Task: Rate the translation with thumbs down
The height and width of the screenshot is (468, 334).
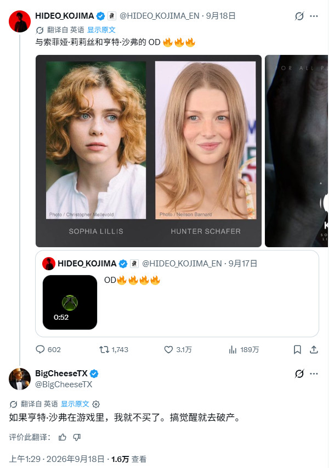Action: (x=77, y=437)
